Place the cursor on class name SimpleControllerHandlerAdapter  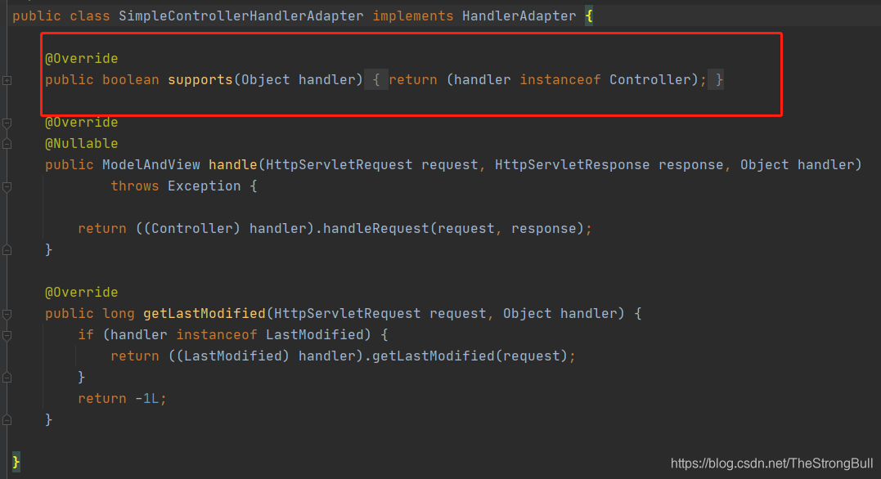241,16
